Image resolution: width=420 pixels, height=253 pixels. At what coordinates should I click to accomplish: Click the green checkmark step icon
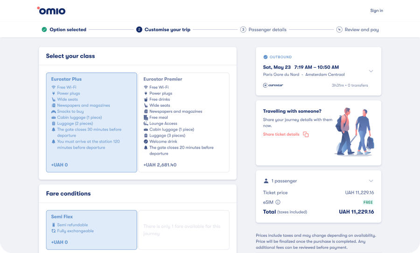coord(44,29)
